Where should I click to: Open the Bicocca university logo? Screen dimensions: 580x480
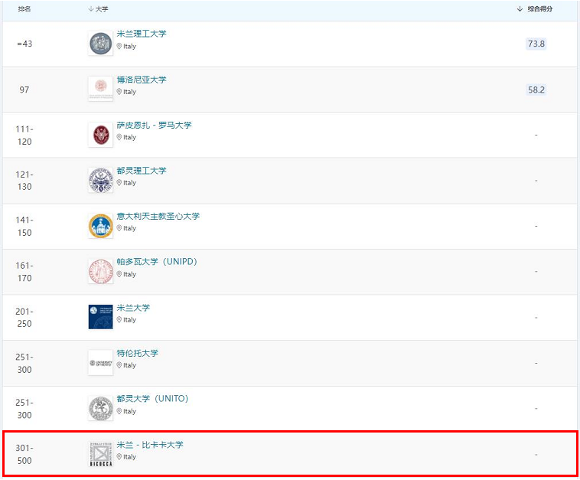(x=100, y=454)
